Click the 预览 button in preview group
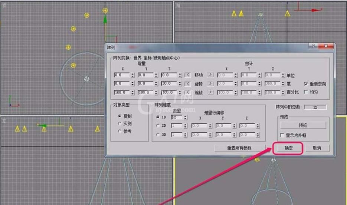Image resolution: width=347 pixels, height=205 pixels. click(303, 125)
